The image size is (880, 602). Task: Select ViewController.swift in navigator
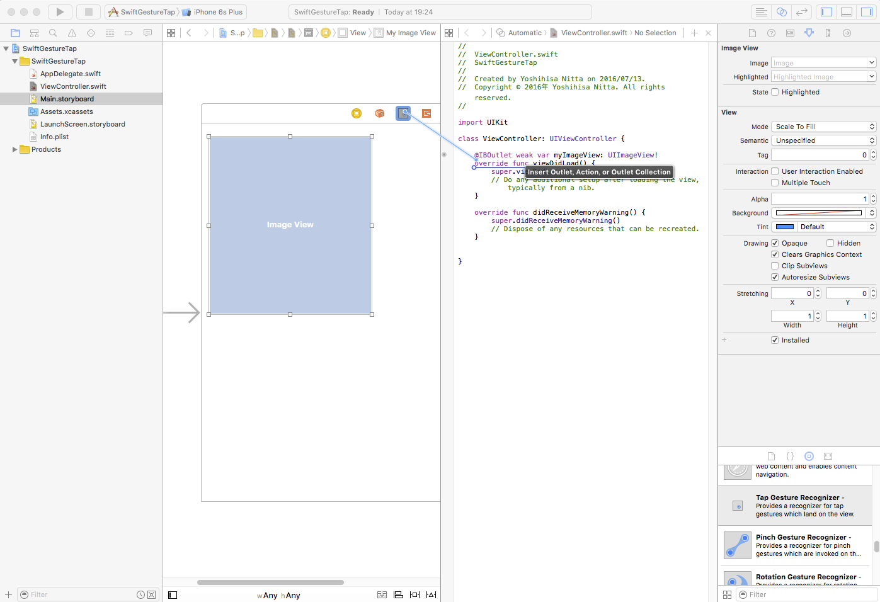point(73,86)
